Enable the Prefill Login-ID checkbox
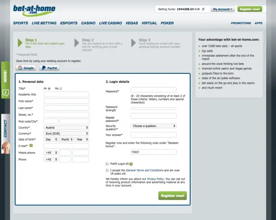This screenshot has height=220, width=276. (x=107, y=164)
